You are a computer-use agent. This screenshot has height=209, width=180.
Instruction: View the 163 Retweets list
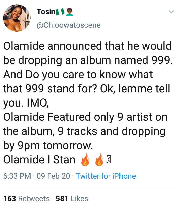click(26, 198)
